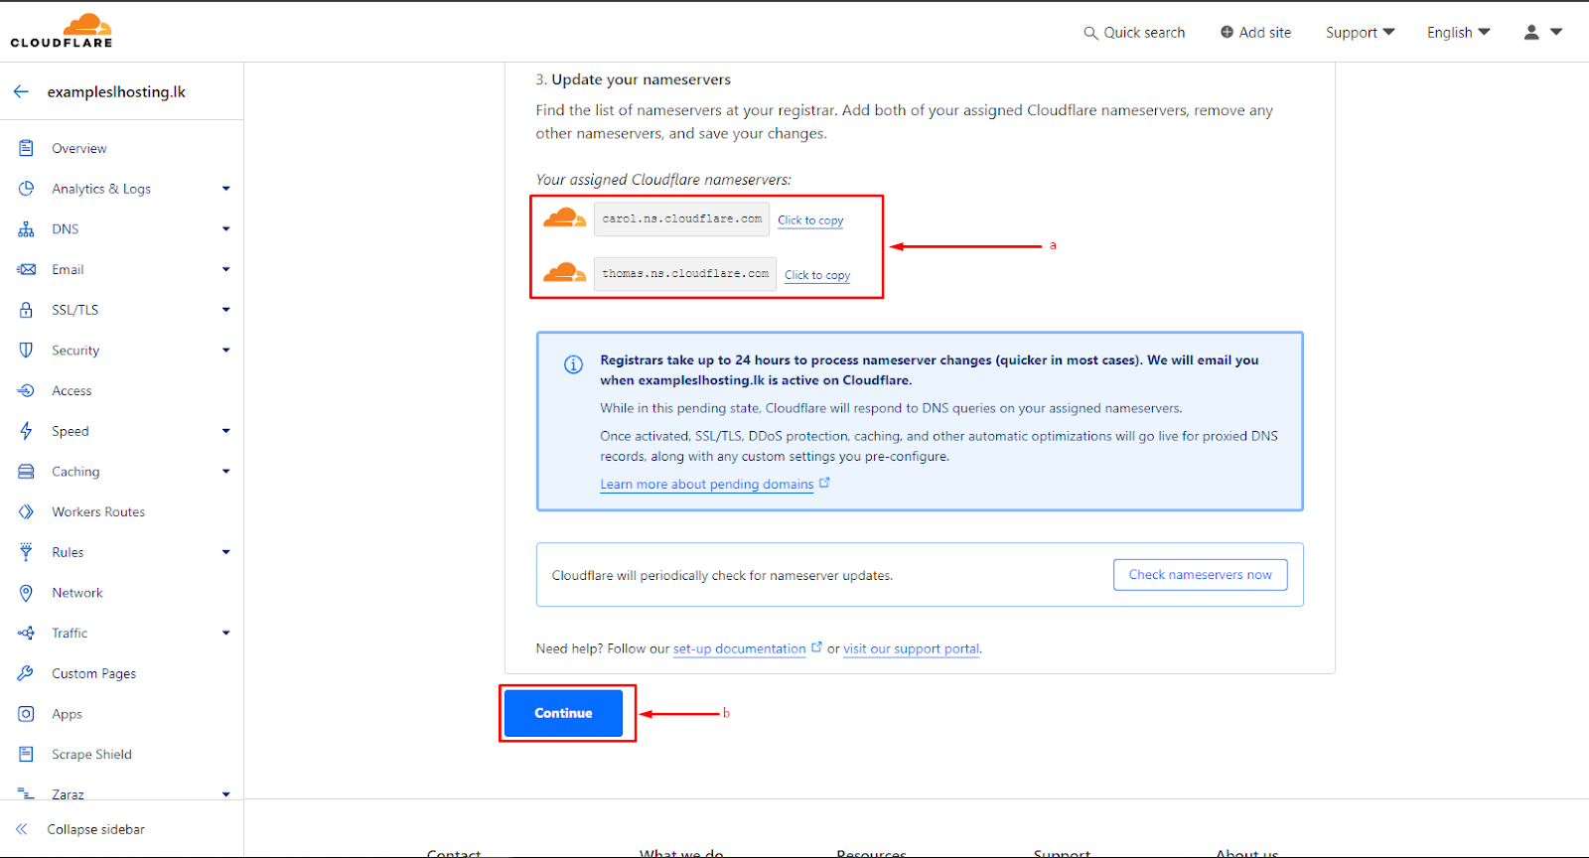Click the blue Continue button
Image resolution: width=1589 pixels, height=858 pixels.
coord(563,713)
